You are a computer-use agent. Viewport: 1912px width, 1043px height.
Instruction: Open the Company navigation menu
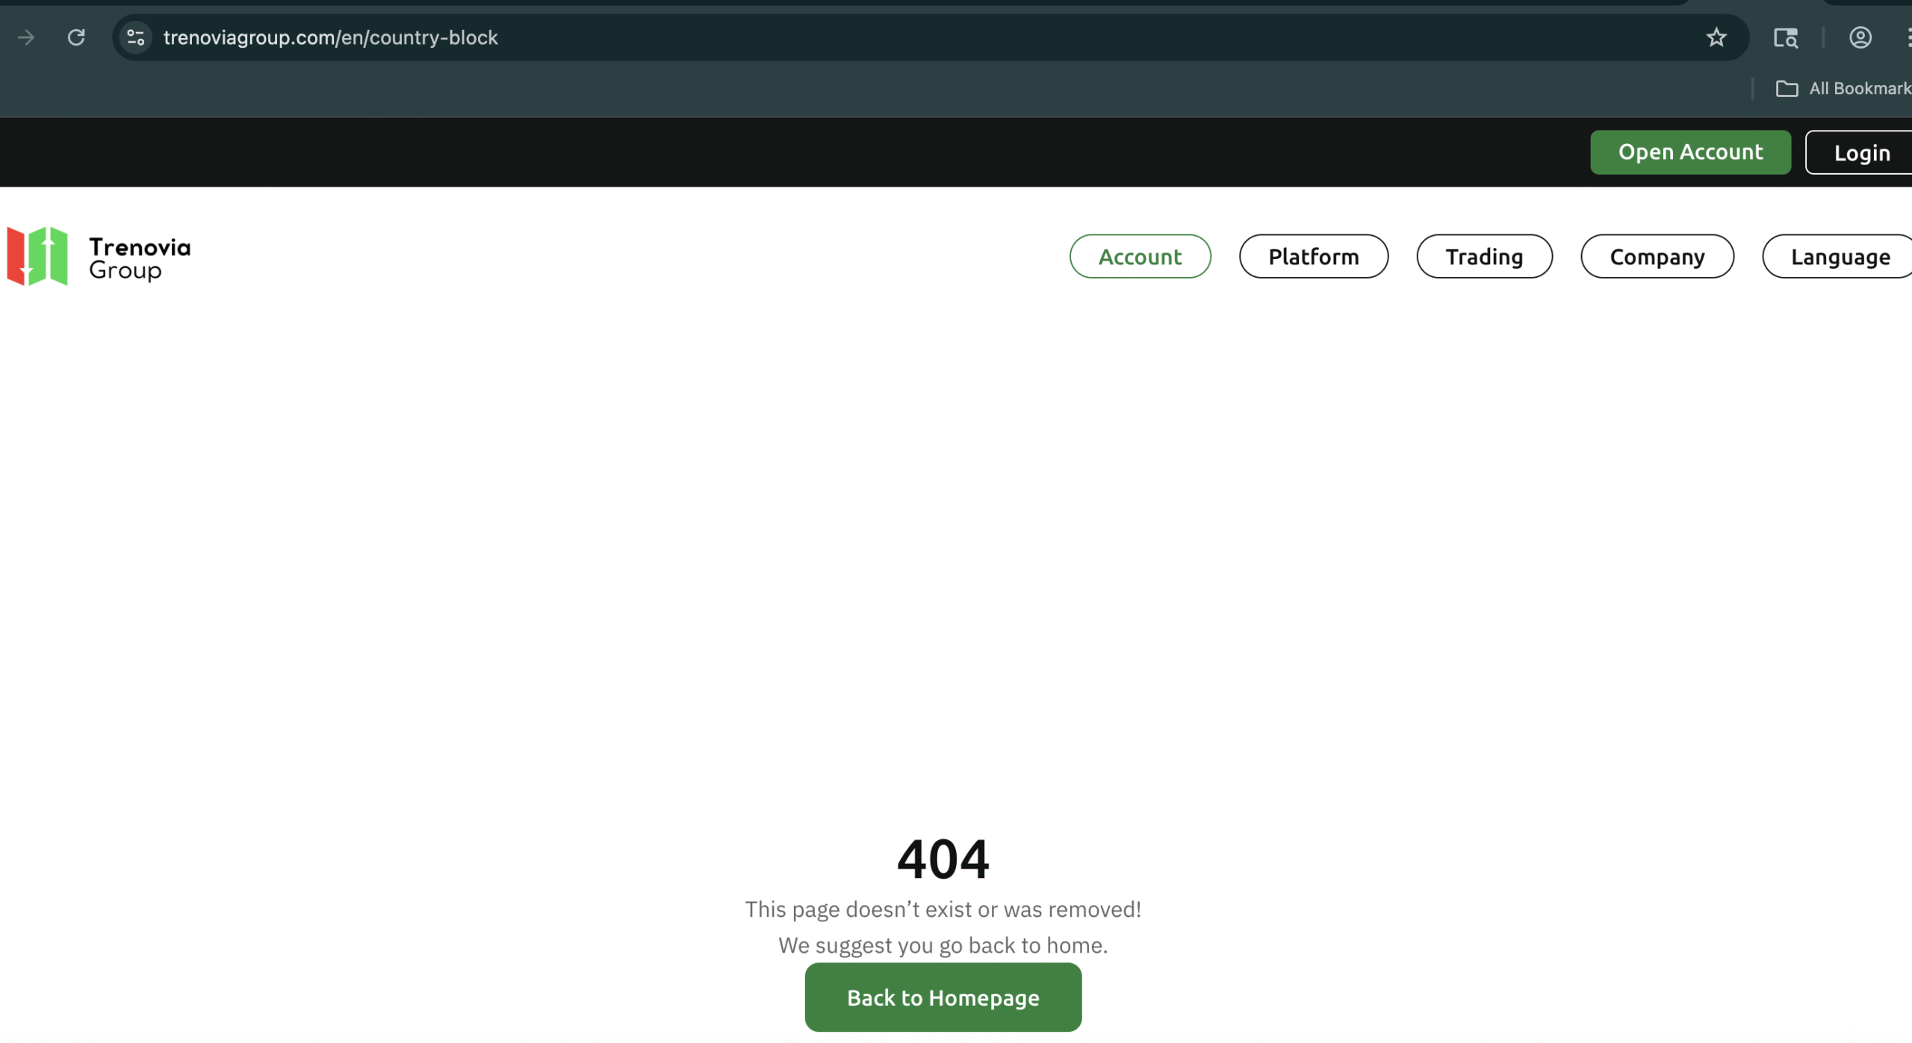(1657, 256)
